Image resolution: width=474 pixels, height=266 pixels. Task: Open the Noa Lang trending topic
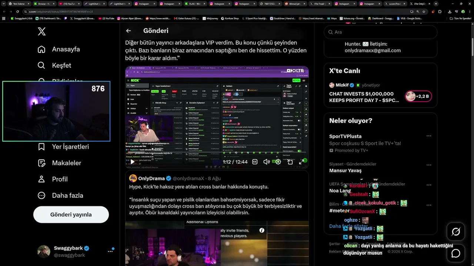point(340,191)
